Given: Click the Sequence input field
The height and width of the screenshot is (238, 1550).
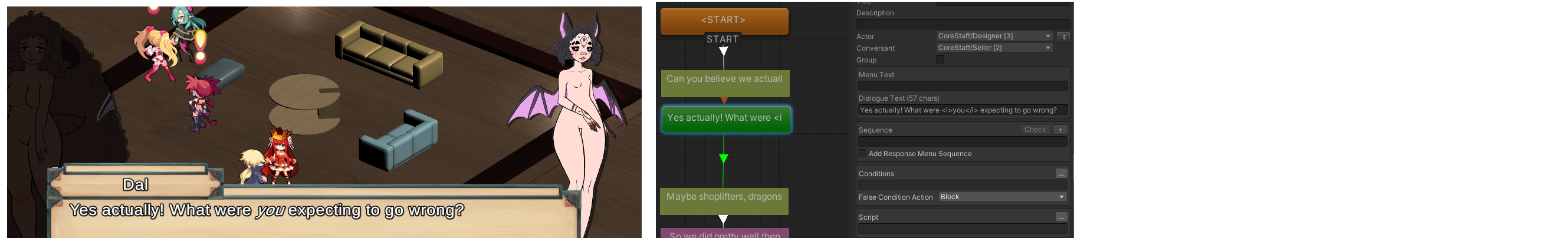Looking at the screenshot, I should 963,141.
